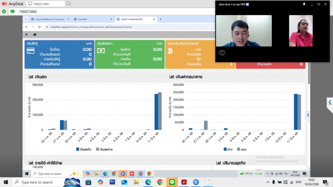Open new tab with plus button
The height and width of the screenshot is (187, 333).
(x=161, y=19)
